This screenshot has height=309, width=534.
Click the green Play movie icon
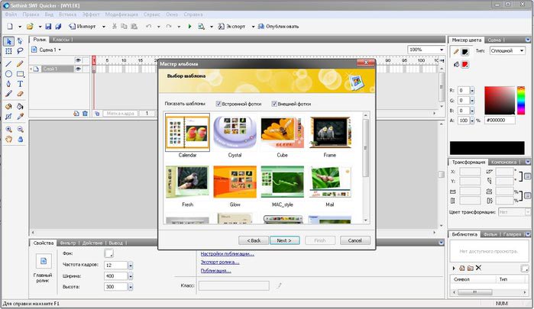click(189, 26)
